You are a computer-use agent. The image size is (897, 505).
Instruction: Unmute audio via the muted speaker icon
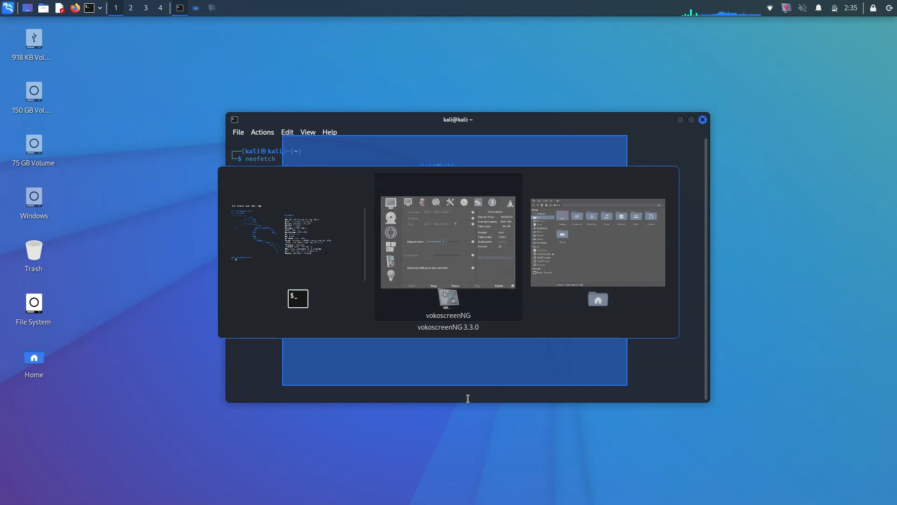pos(803,7)
